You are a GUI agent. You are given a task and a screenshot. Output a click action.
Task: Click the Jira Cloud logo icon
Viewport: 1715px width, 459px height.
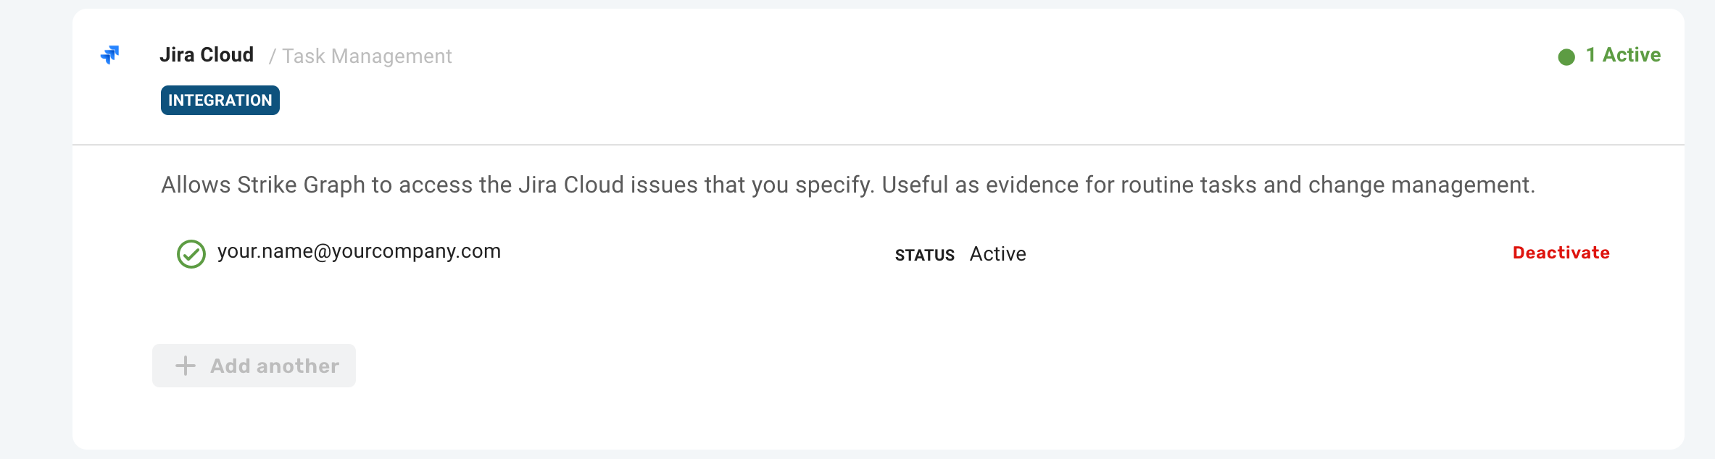coord(109,54)
